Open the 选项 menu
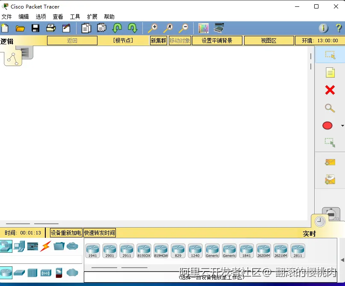This screenshot has height=286, width=345. (x=41, y=17)
